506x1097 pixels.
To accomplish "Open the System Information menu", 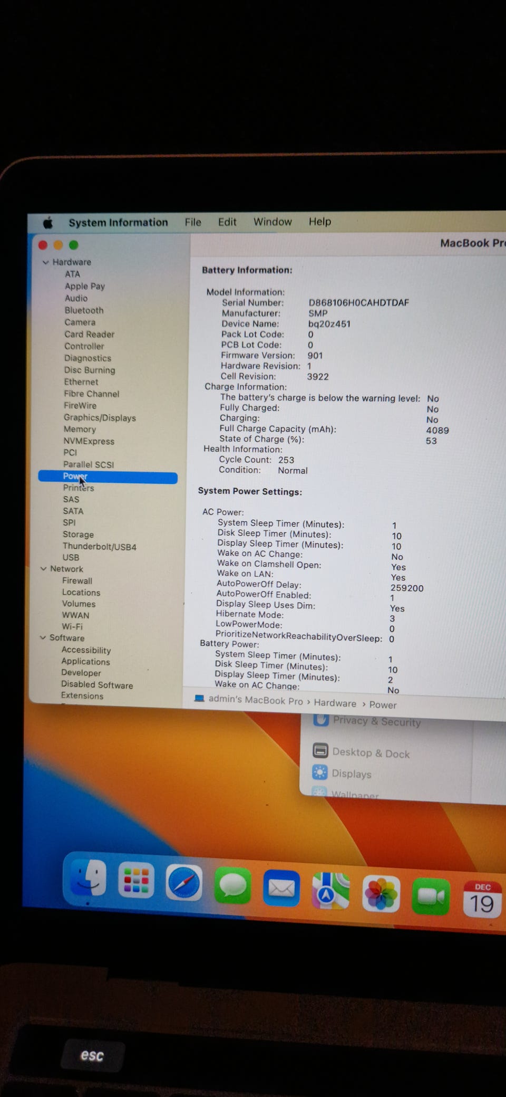I will click(118, 223).
